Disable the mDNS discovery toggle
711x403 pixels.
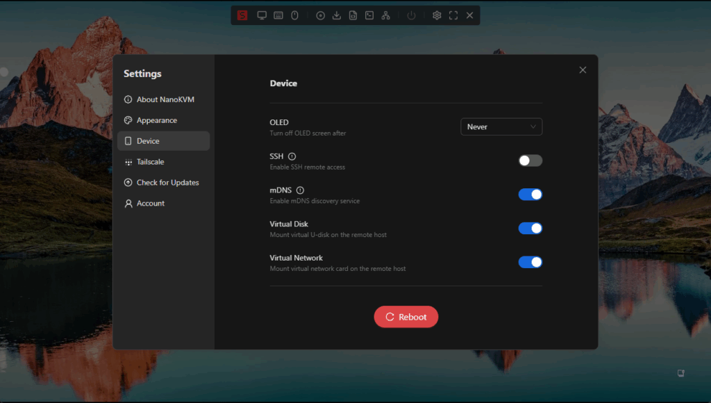pyautogui.click(x=530, y=195)
